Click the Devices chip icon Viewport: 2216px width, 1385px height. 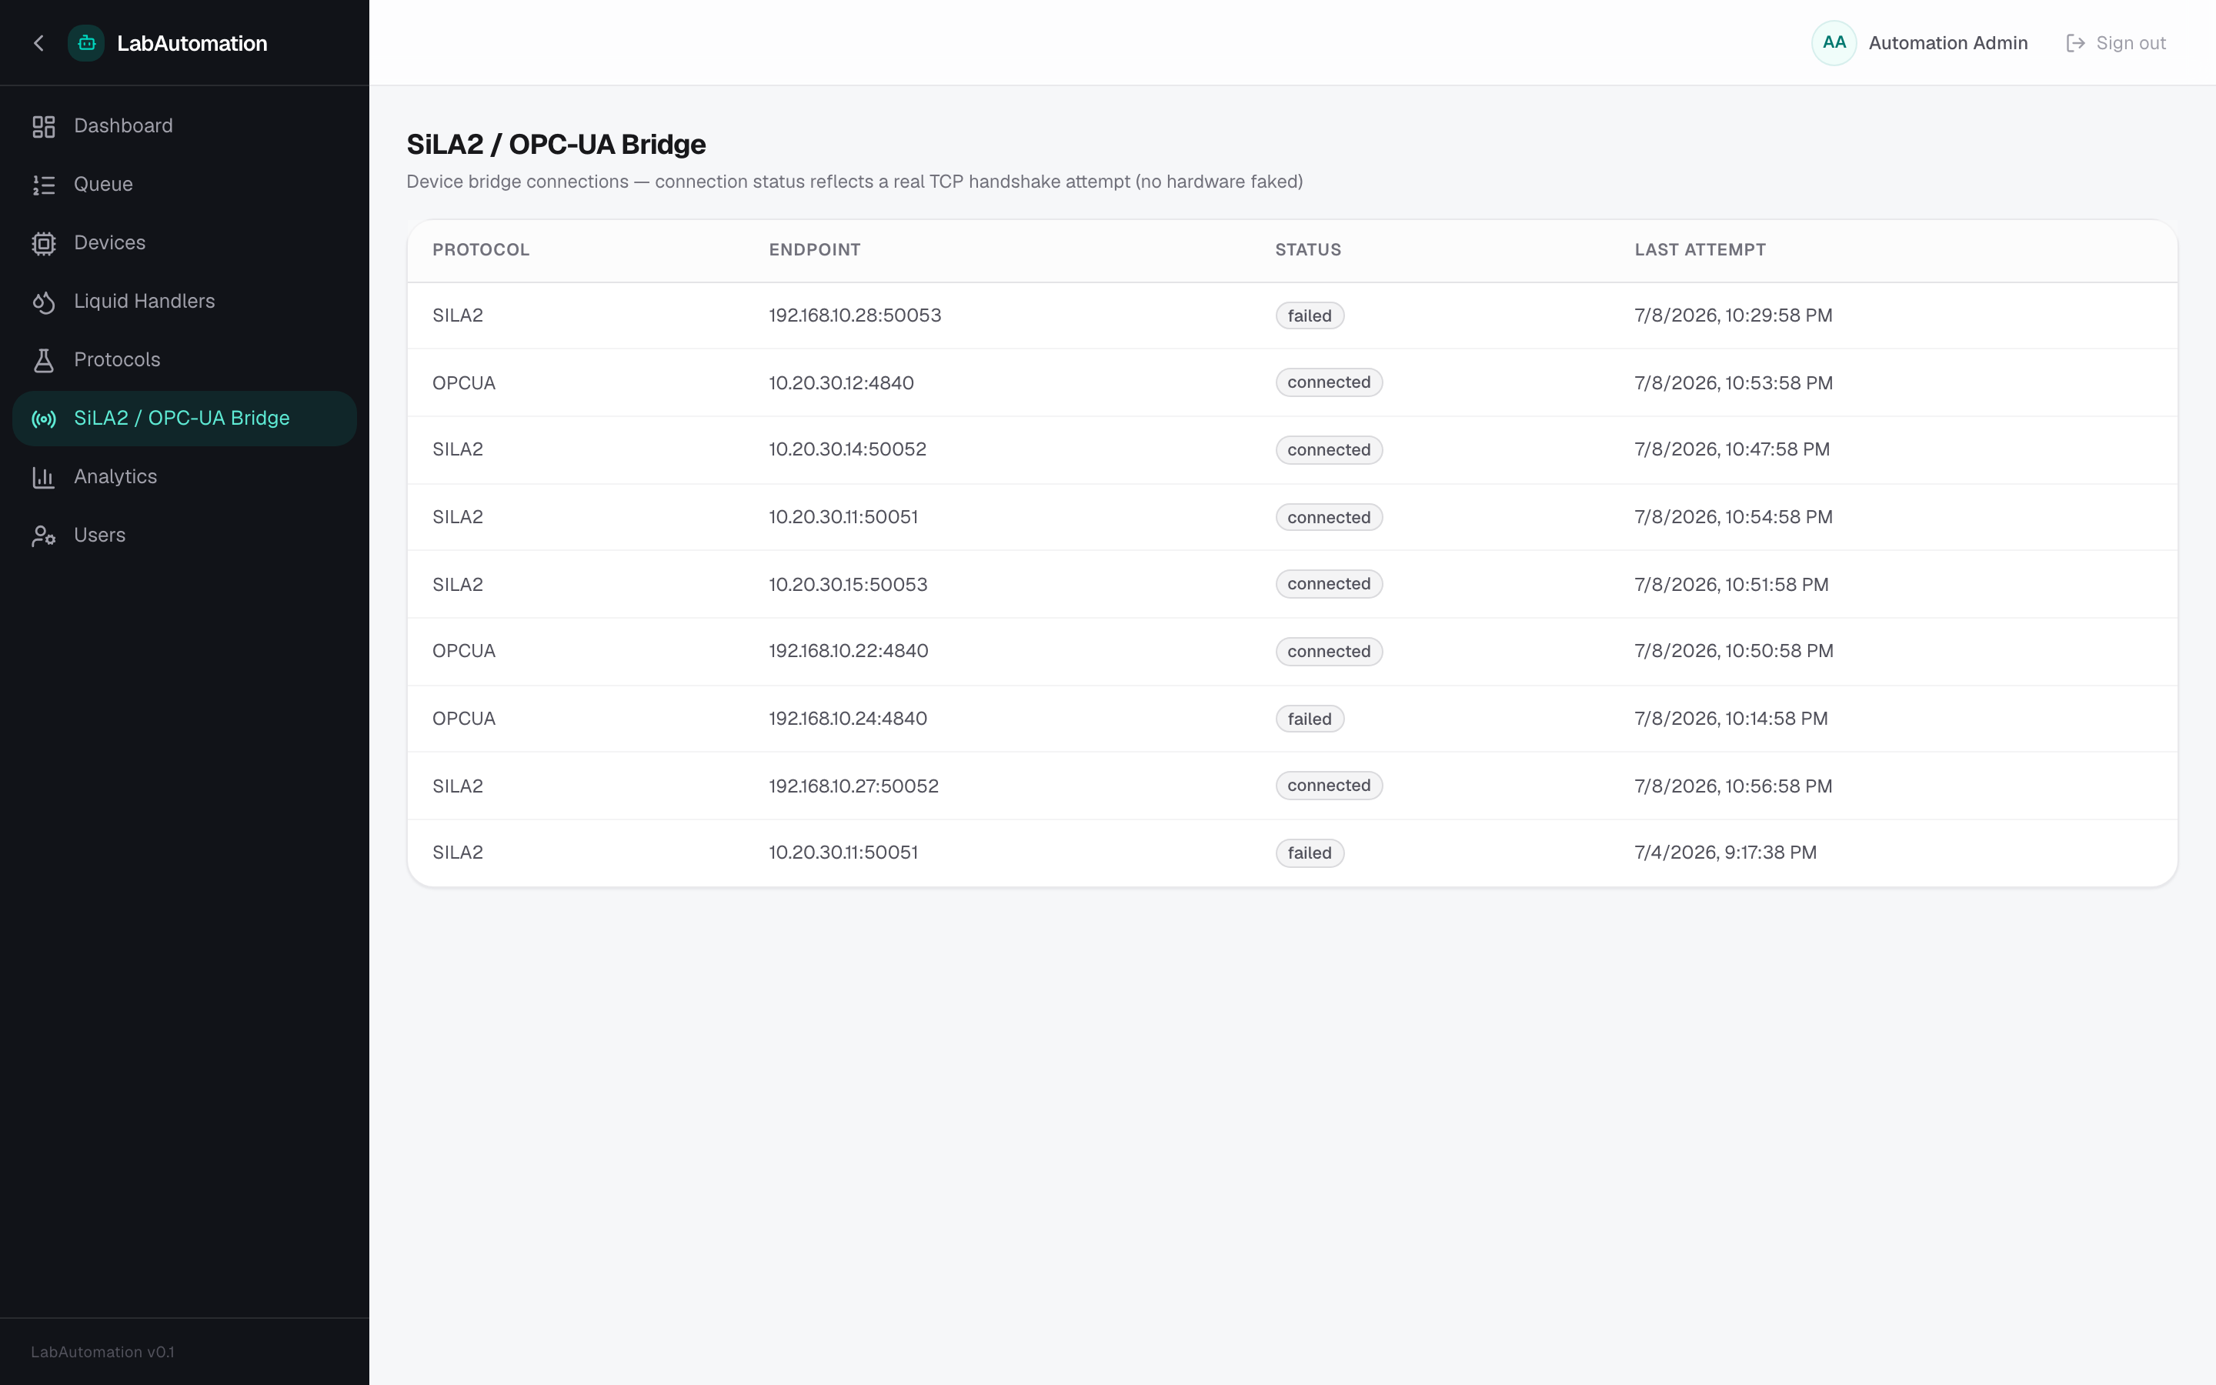click(43, 244)
